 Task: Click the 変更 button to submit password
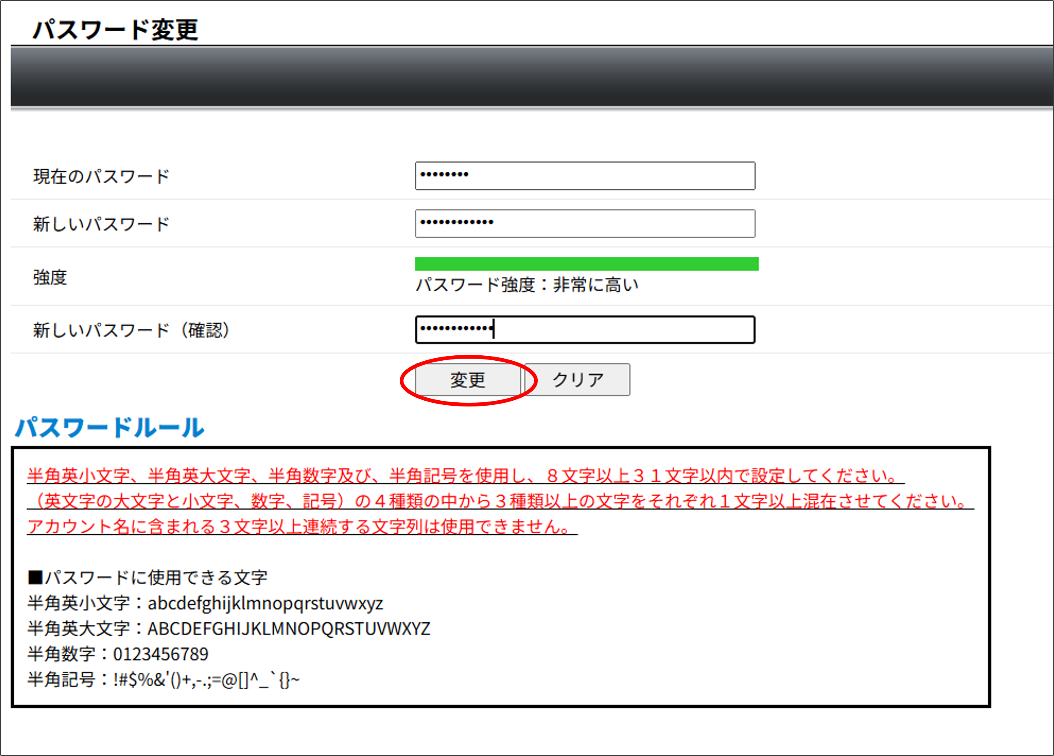pos(467,379)
